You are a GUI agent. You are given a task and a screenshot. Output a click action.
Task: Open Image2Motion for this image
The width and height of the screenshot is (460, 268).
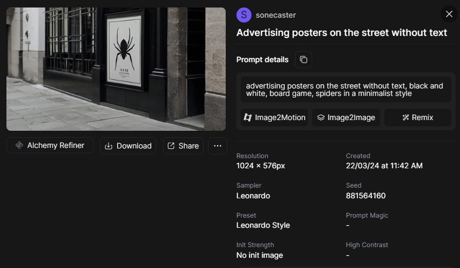tap(275, 117)
